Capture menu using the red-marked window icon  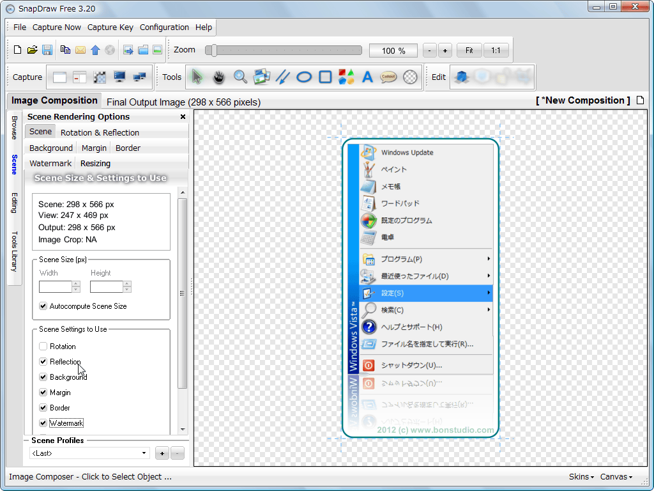[79, 77]
